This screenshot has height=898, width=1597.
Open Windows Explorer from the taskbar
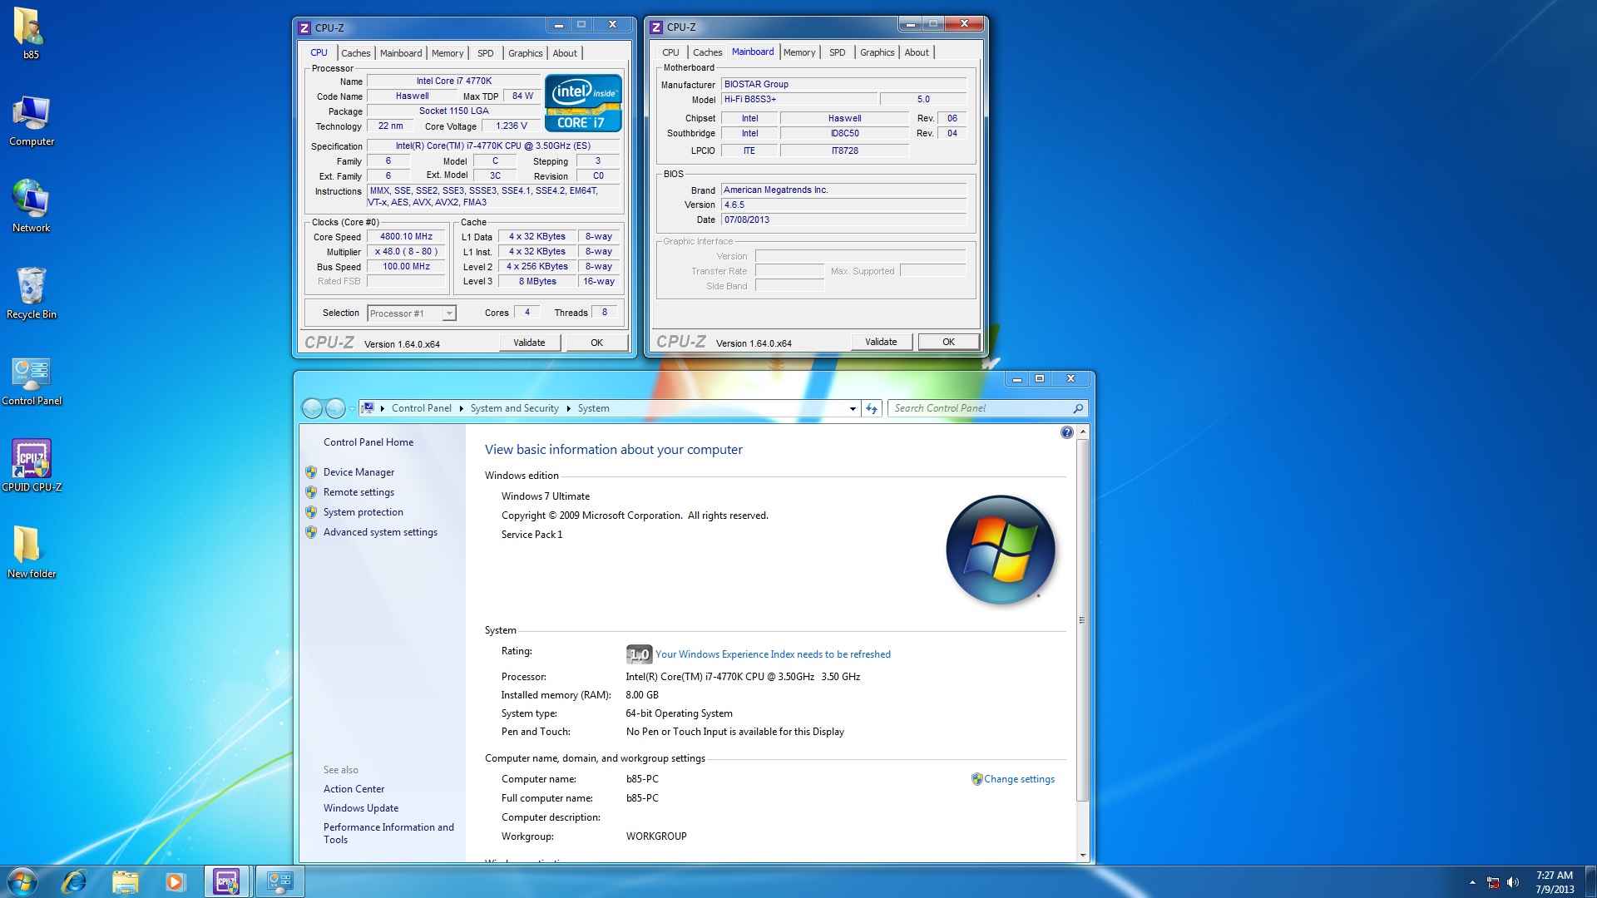[x=125, y=881]
